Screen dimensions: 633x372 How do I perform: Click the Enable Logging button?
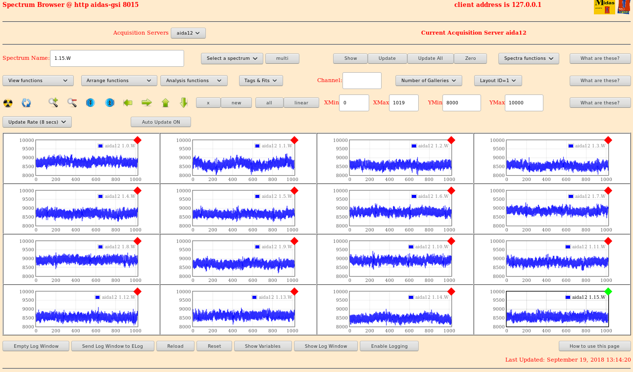click(389, 346)
